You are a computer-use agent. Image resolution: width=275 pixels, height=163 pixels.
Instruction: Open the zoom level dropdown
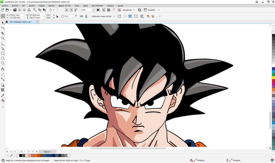pos(94,10)
